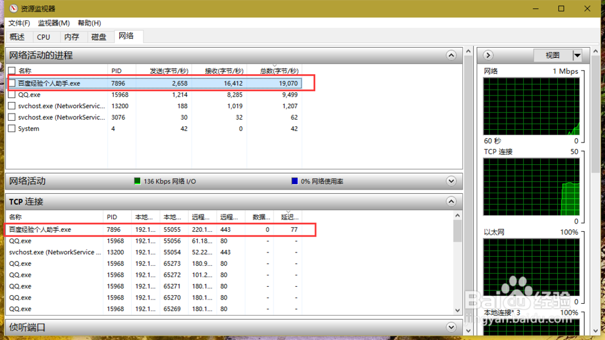Maximize the 资源监视器 window
The height and width of the screenshot is (340, 605).
(561, 8)
